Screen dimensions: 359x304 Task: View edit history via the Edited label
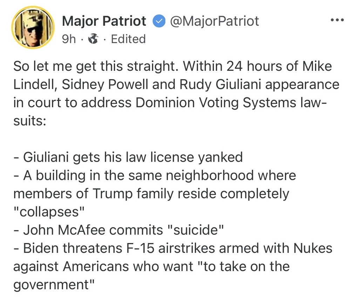(128, 39)
